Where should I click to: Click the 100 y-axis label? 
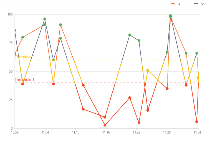[x=10, y=14]
